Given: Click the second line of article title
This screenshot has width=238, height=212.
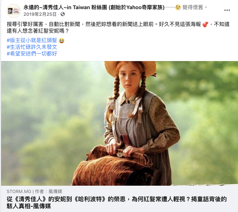Looking at the screenshot, I should point(29,206).
